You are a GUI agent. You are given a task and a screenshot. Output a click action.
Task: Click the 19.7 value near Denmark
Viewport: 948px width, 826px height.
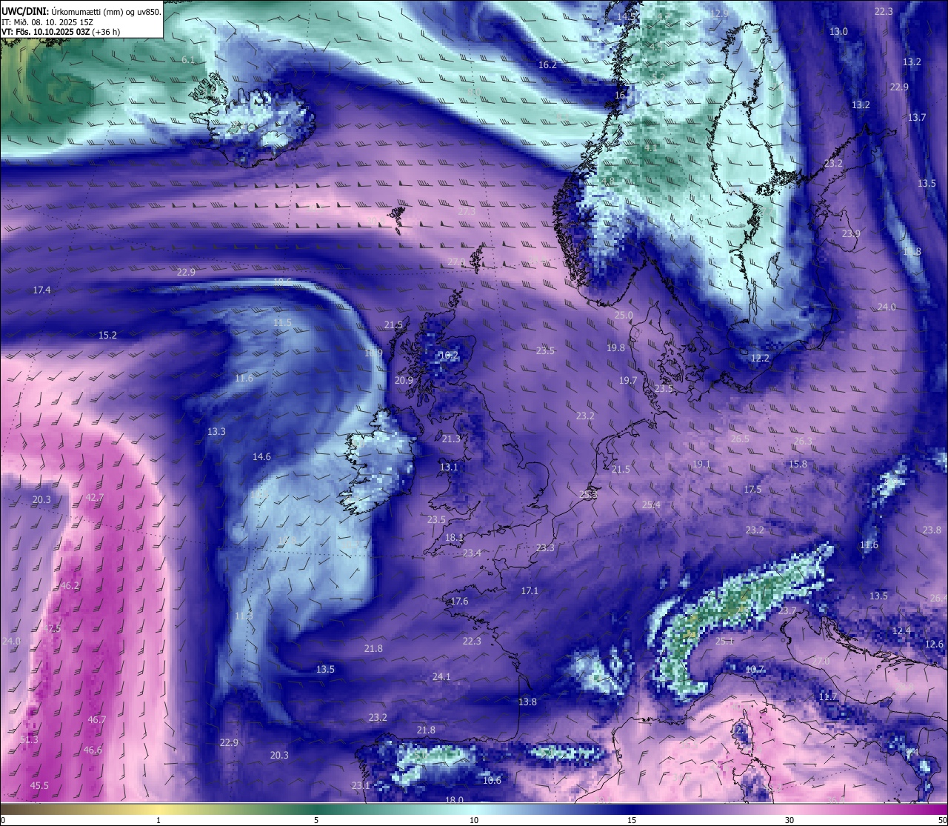628,380
